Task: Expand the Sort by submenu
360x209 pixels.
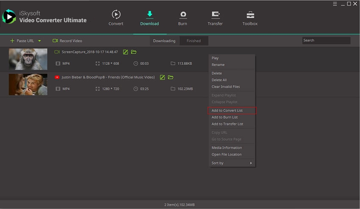Action: click(x=232, y=163)
